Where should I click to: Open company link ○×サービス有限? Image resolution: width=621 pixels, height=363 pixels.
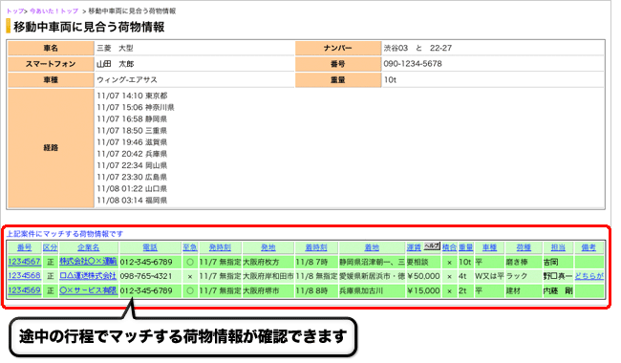pyautogui.click(x=88, y=290)
